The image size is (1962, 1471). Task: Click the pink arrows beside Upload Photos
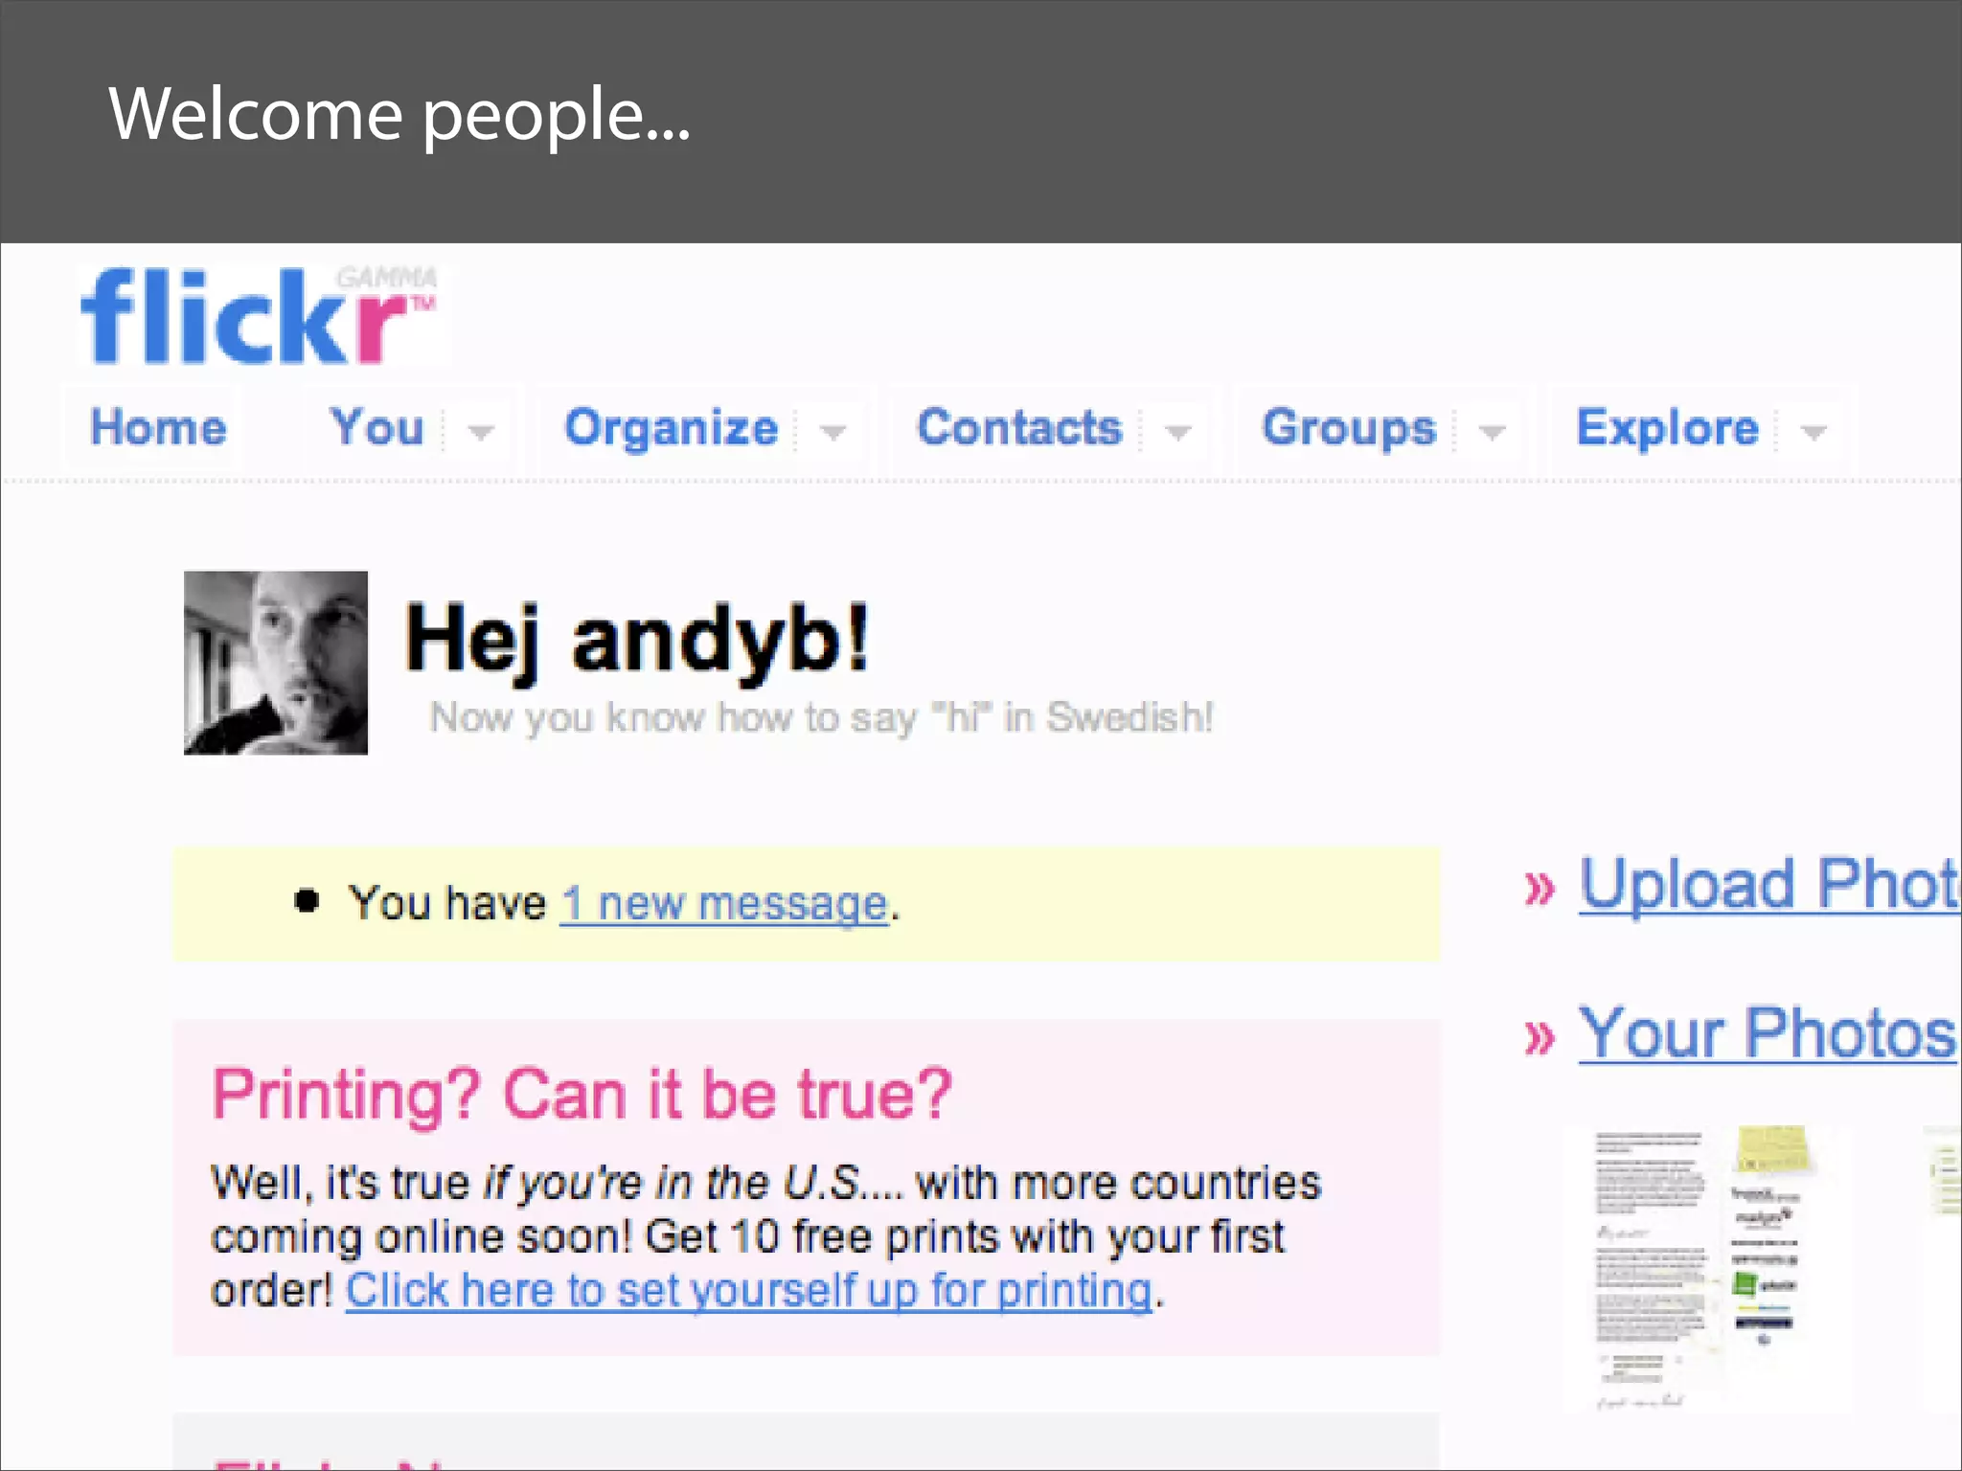1539,888
